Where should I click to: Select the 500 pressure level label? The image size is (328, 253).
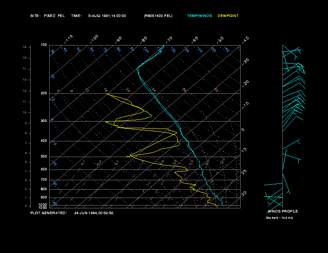44,157
